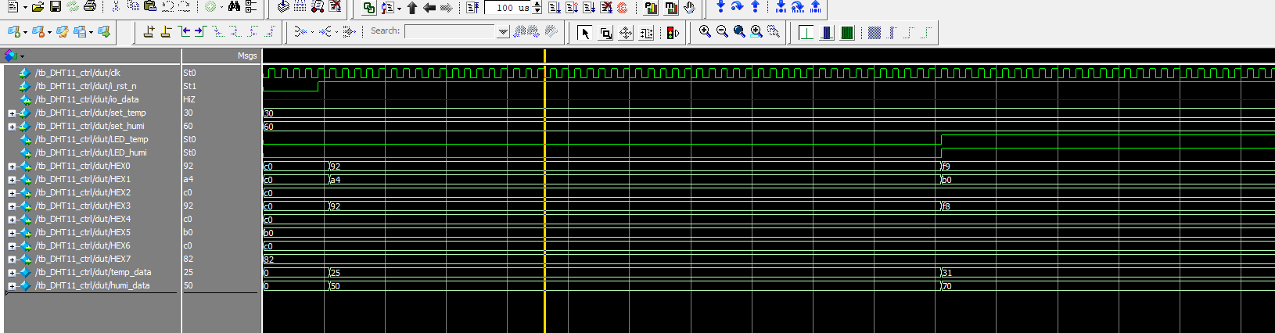This screenshot has height=333, width=1275.
Task: Click the Find Previous Transition icon
Action: (x=185, y=32)
